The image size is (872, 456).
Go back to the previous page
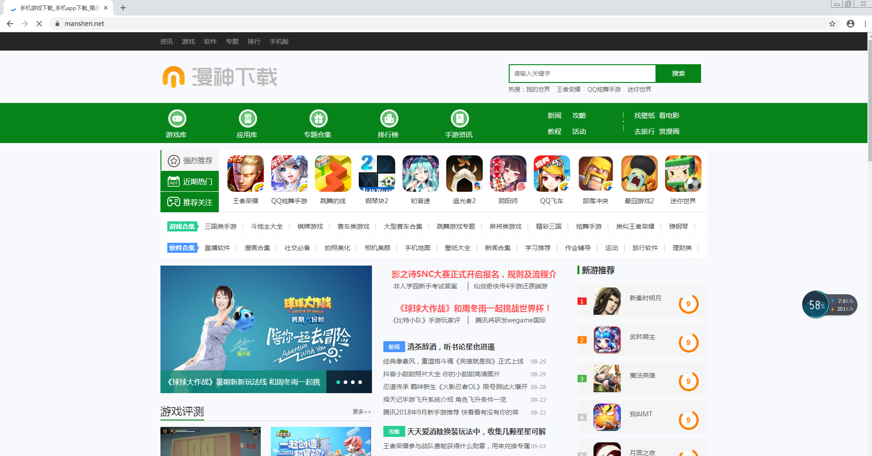pos(10,24)
